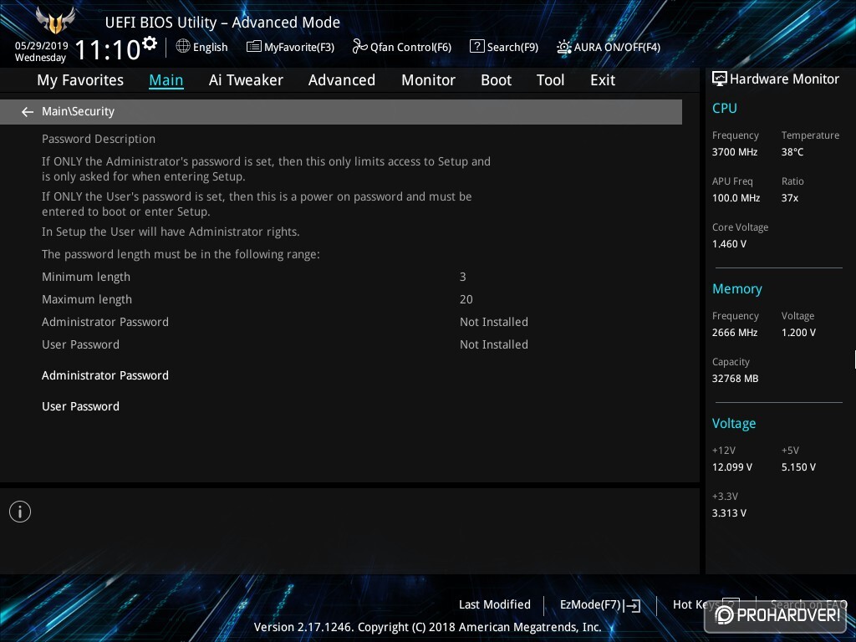Image resolution: width=856 pixels, height=642 pixels.
Task: Click the Ratio 37x value
Action: tap(790, 197)
